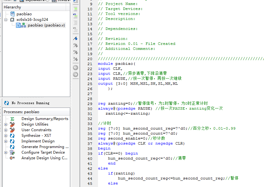Click the Analyze Design Using ChipScope icon
Screen dimensions: 264x187
click(x=12, y=158)
